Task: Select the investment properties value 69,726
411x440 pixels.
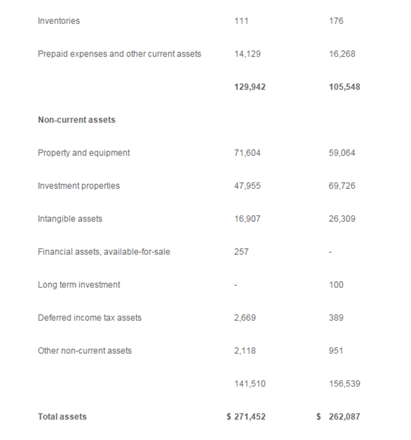Action: 342,186
